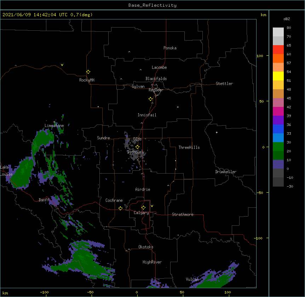Select the yellow diamond marker below Cochrane
The width and height of the screenshot is (305, 297).
[120, 208]
